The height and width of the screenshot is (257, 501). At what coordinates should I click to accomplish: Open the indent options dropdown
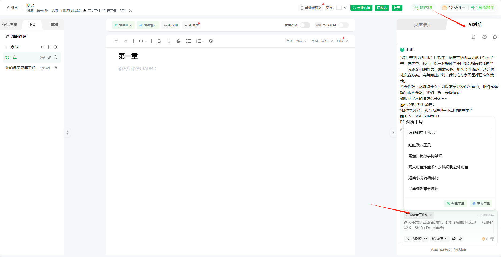coord(200,41)
